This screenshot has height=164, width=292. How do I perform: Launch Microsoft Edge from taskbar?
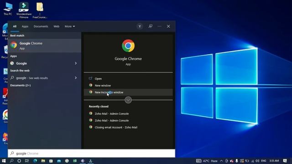coord(35,161)
